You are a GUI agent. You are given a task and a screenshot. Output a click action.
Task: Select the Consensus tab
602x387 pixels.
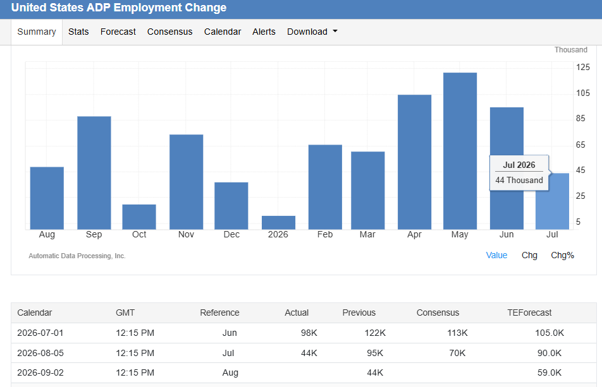click(x=169, y=32)
